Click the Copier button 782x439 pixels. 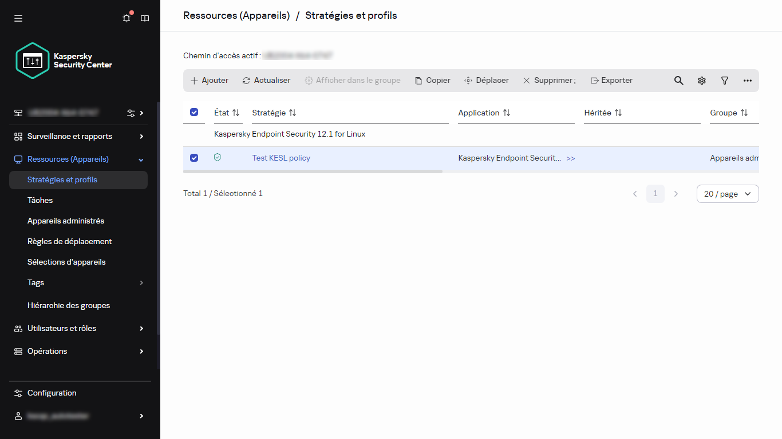tap(433, 81)
